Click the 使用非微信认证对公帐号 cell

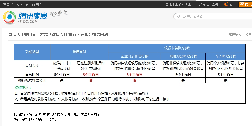[x=183, y=66]
